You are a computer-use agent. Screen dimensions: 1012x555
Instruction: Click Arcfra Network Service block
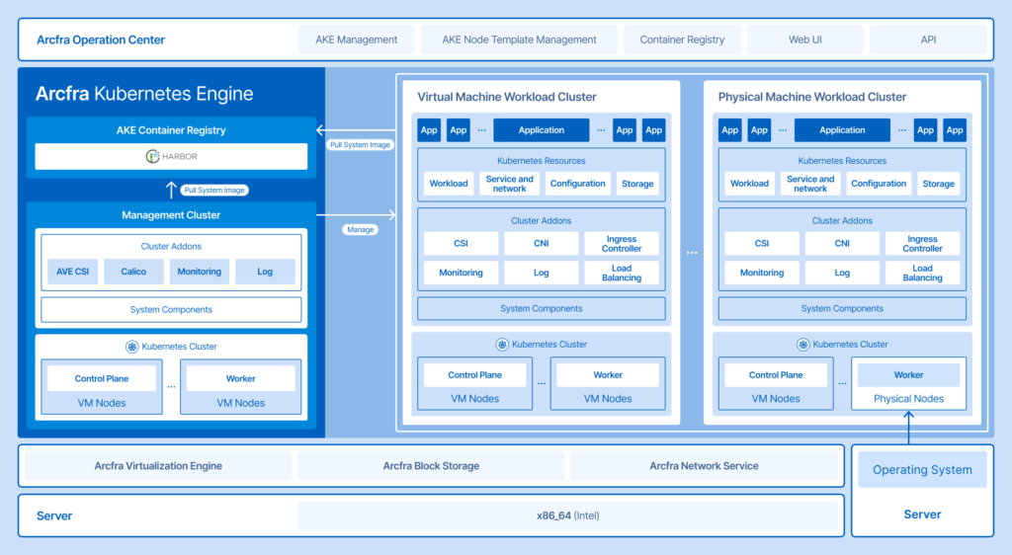704,466
